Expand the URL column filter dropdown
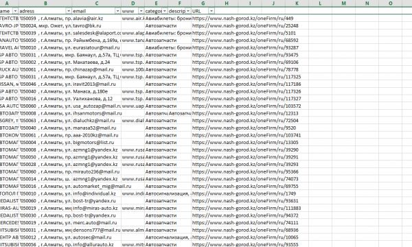Viewport: 412px width, 247px height. point(211,11)
